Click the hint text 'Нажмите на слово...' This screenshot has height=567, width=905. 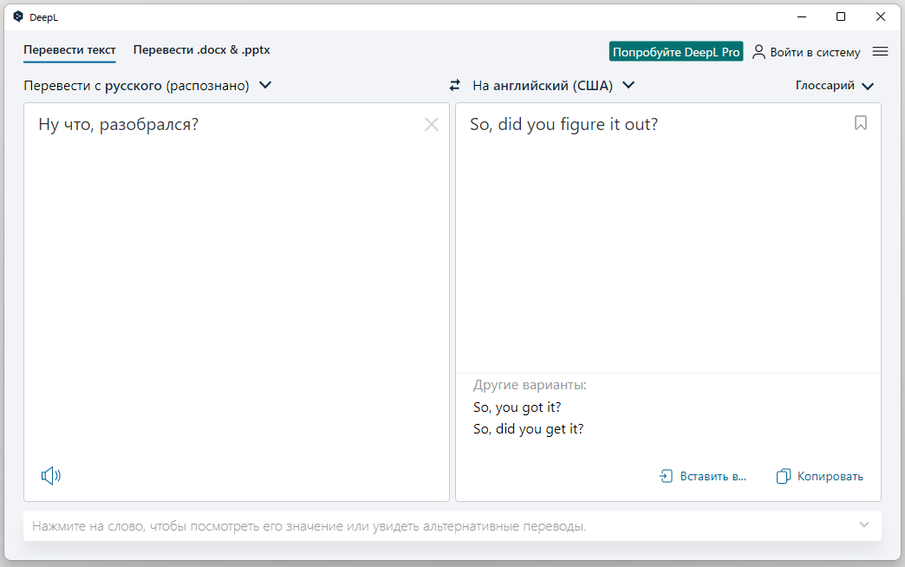click(x=309, y=526)
